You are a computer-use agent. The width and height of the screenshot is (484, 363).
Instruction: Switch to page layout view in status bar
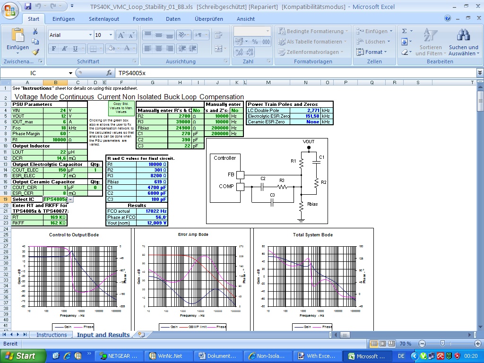382,344
